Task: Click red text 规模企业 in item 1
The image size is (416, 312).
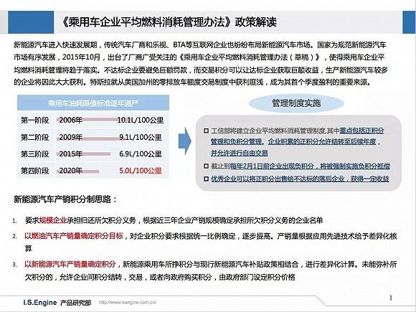Action: 53,220
